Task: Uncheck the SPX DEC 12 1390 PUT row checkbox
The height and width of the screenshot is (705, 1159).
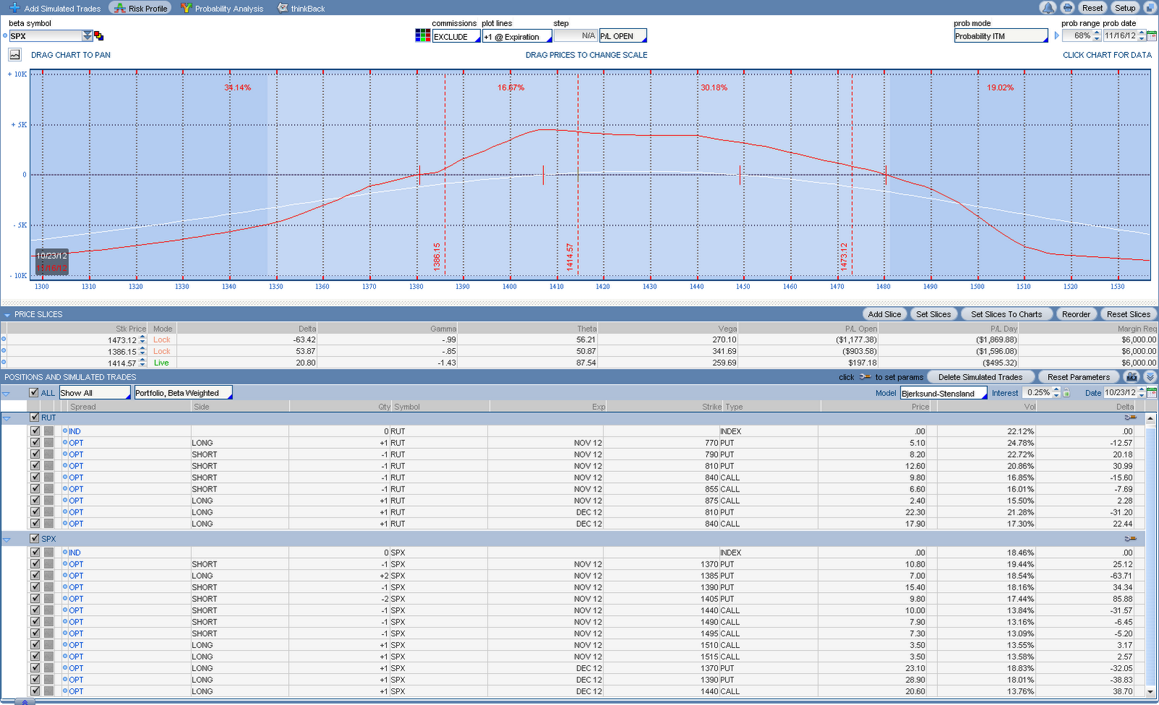Action: 35,680
